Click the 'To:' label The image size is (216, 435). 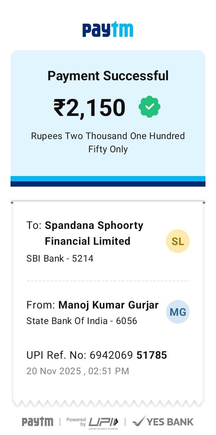pyautogui.click(x=34, y=226)
